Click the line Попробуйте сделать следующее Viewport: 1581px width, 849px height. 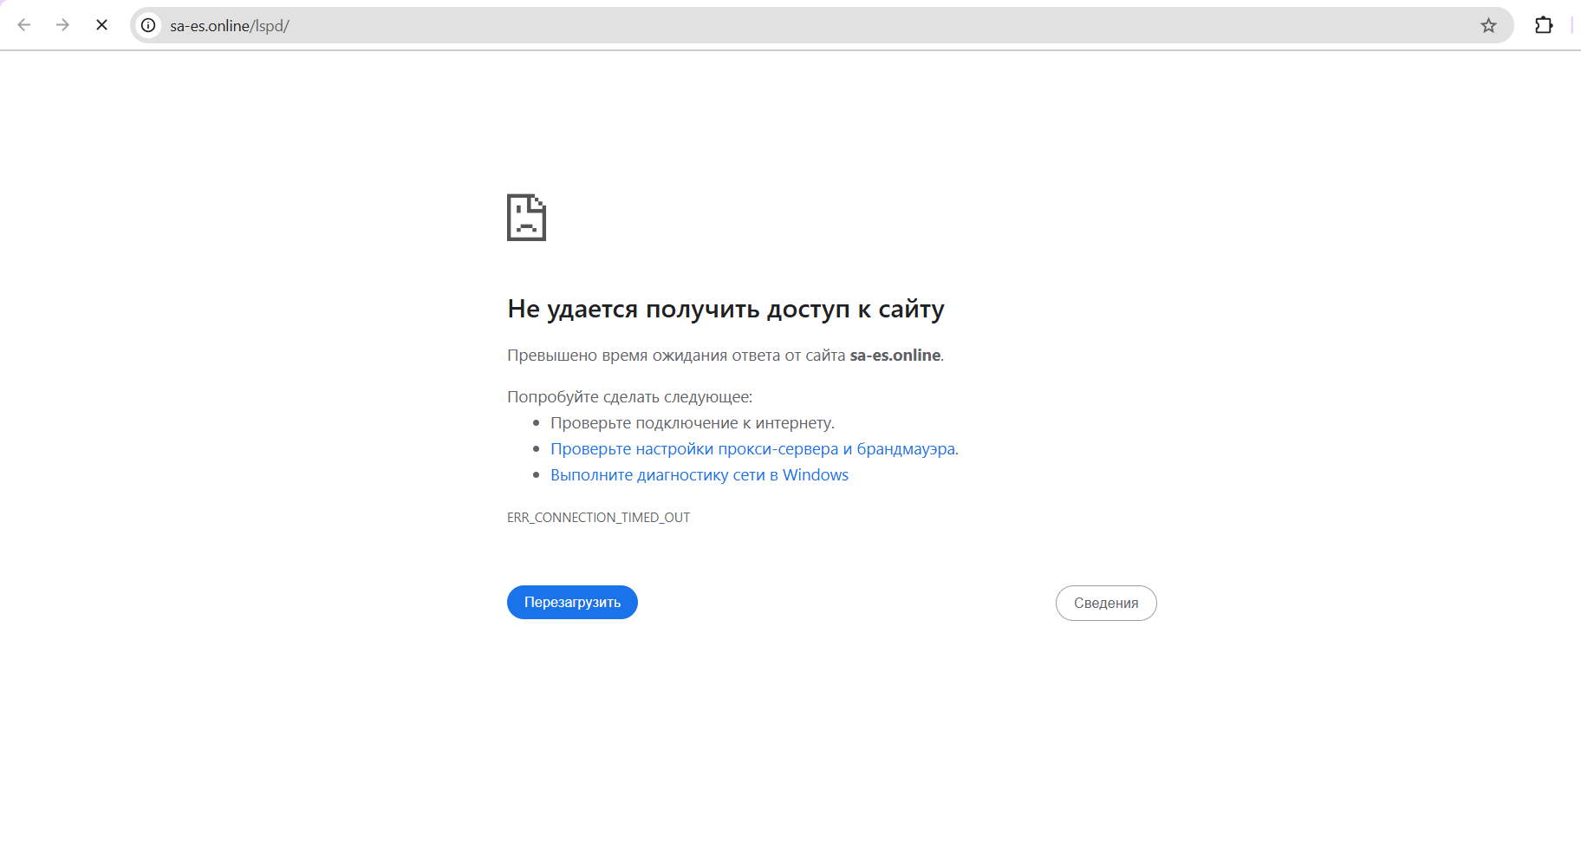[x=629, y=397]
